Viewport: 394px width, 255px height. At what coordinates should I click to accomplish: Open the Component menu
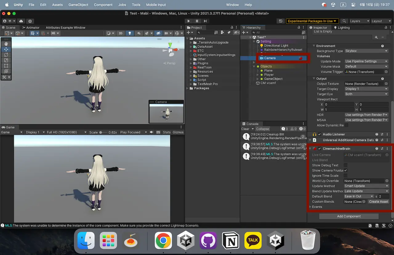click(x=103, y=5)
